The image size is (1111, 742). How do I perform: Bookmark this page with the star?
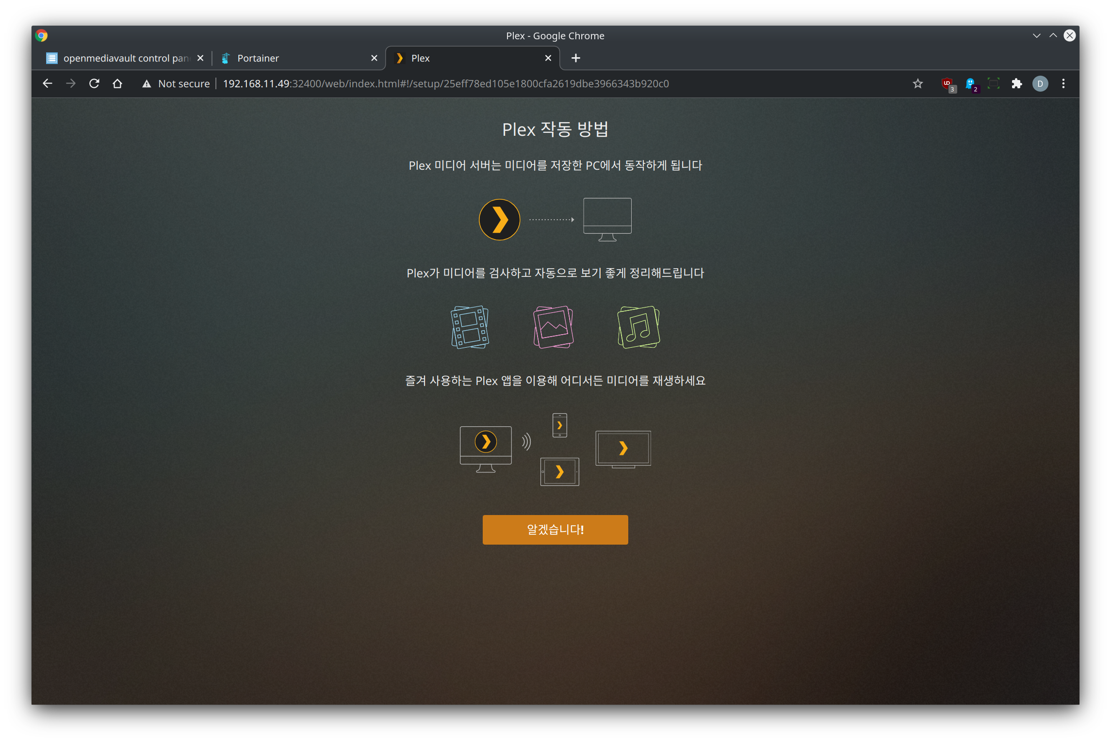pyautogui.click(x=917, y=83)
